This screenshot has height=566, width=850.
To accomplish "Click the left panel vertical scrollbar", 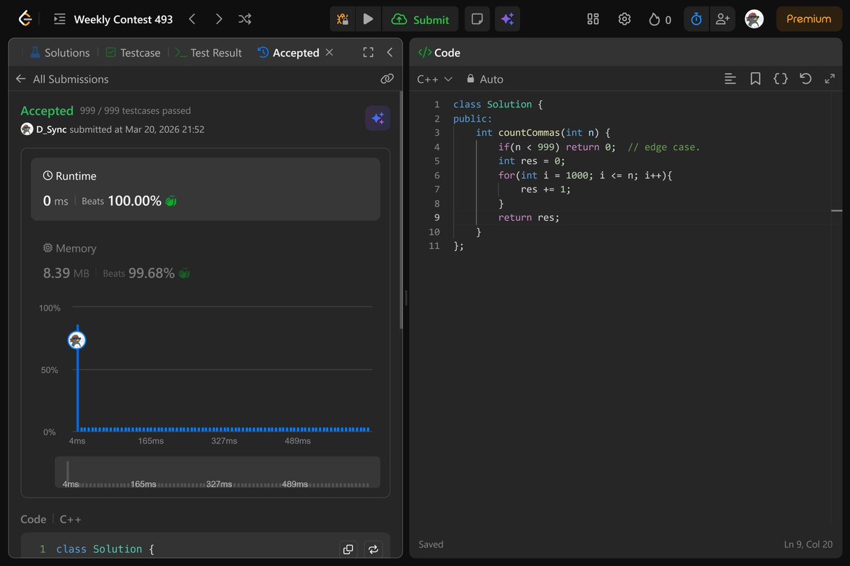I will click(402, 210).
